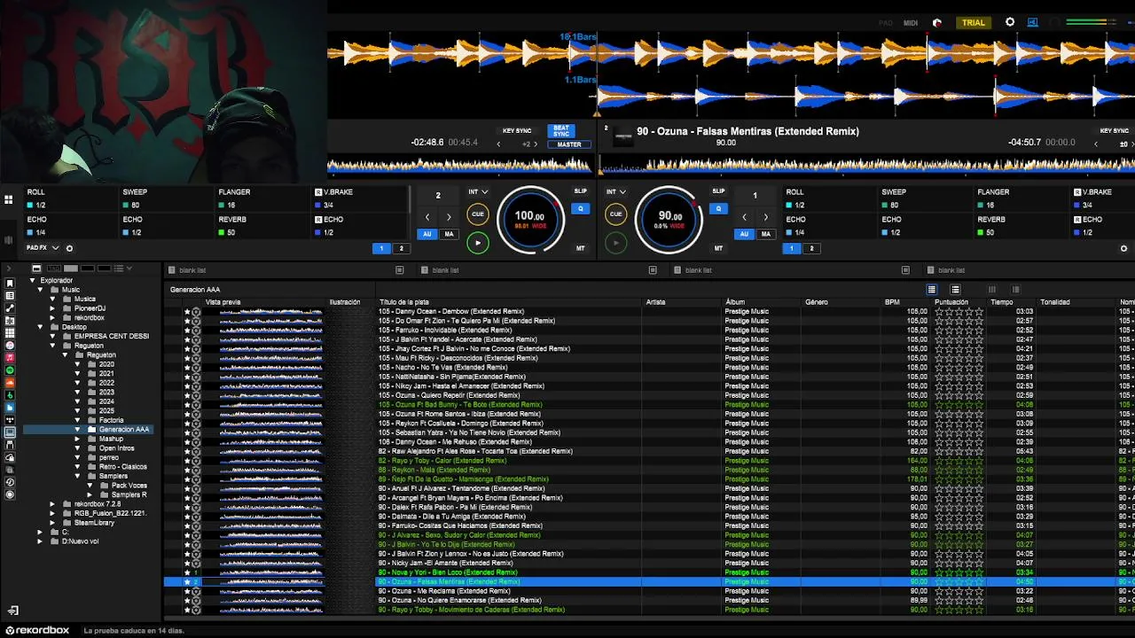
Task: Open the Playlists list icon in sidebar
Action: pyautogui.click(x=10, y=295)
